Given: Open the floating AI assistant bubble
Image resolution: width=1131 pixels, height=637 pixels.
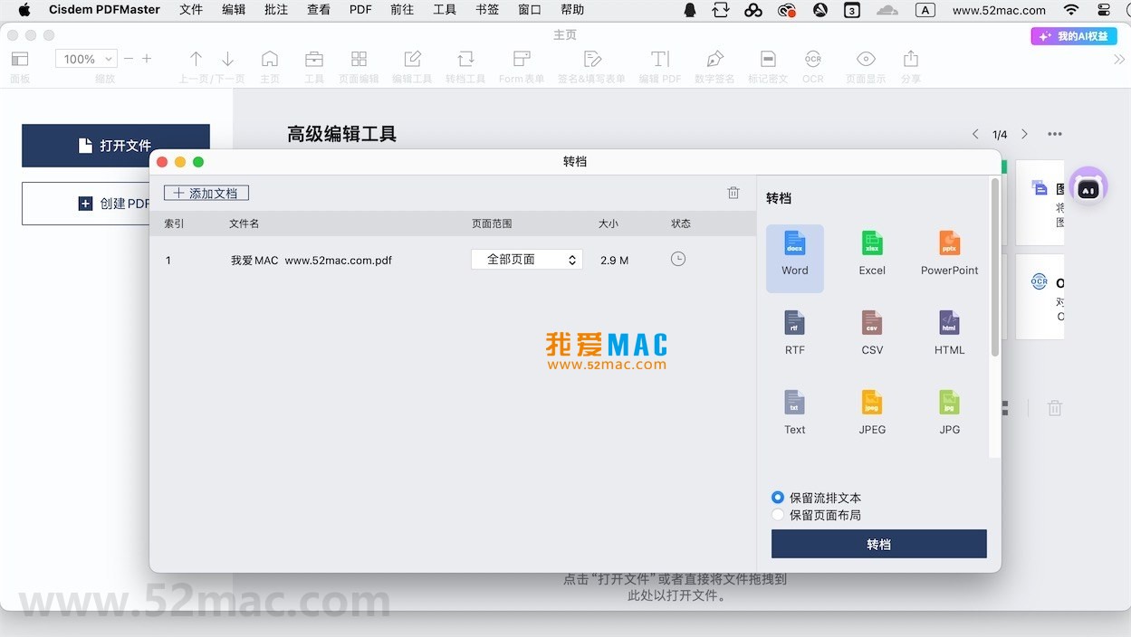Looking at the screenshot, I should tap(1088, 187).
